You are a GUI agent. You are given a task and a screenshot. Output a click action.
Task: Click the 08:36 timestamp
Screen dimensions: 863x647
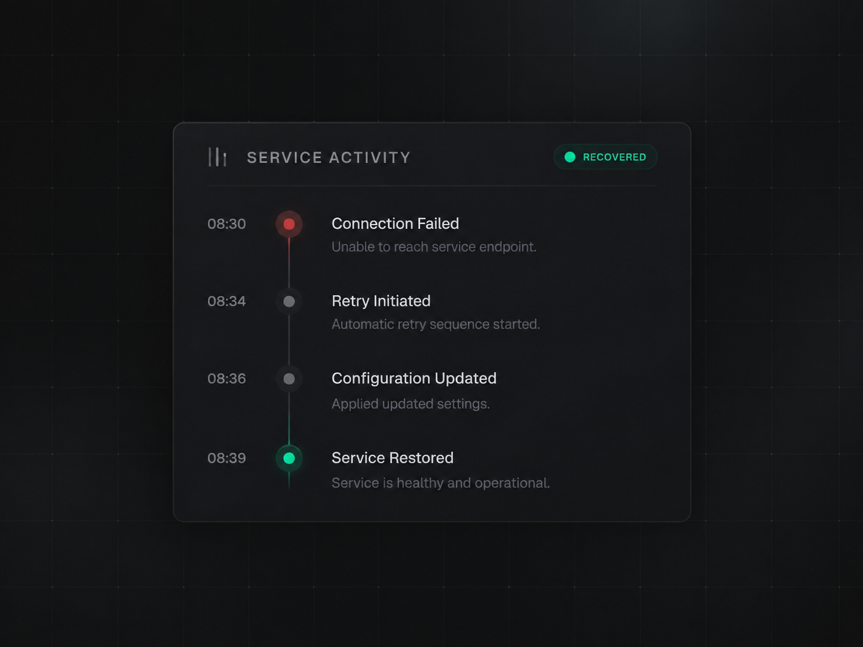226,379
